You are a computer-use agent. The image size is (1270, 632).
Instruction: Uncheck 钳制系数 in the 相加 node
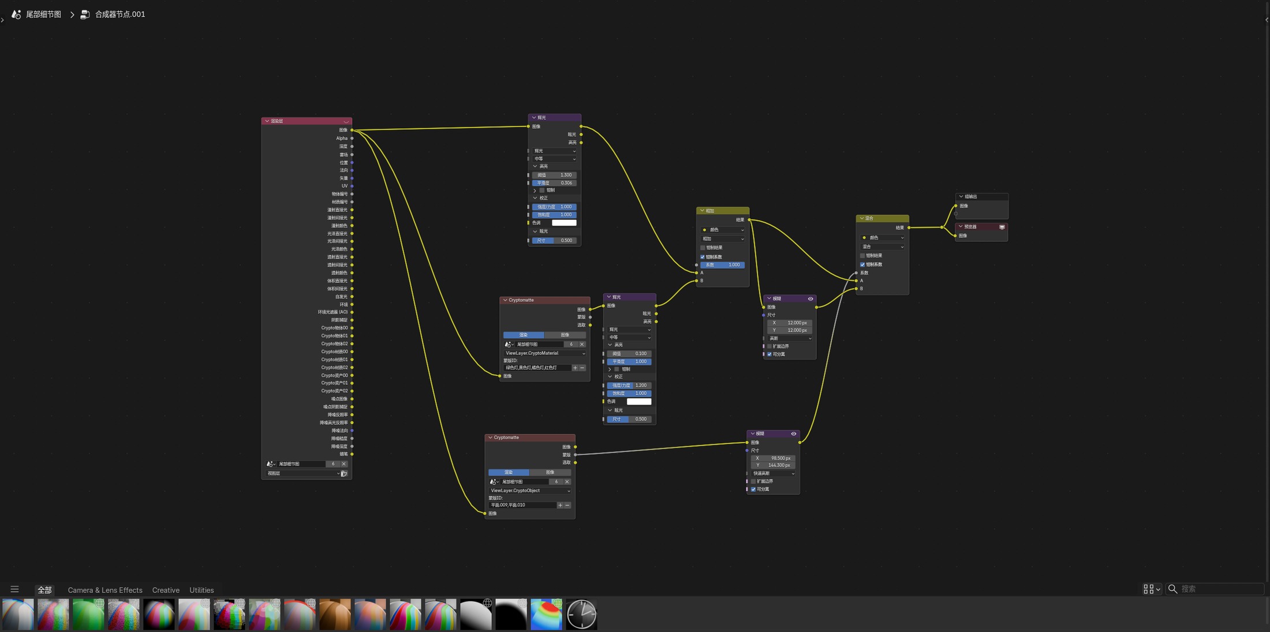coord(703,257)
